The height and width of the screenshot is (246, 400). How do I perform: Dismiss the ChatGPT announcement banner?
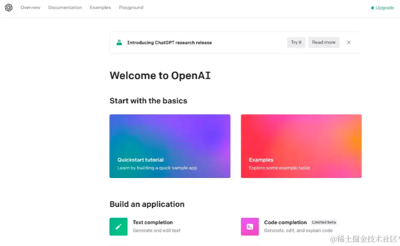click(x=349, y=42)
